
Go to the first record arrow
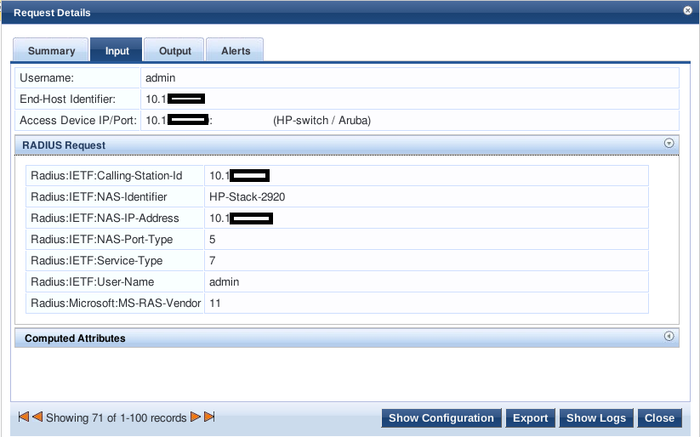coord(24,417)
